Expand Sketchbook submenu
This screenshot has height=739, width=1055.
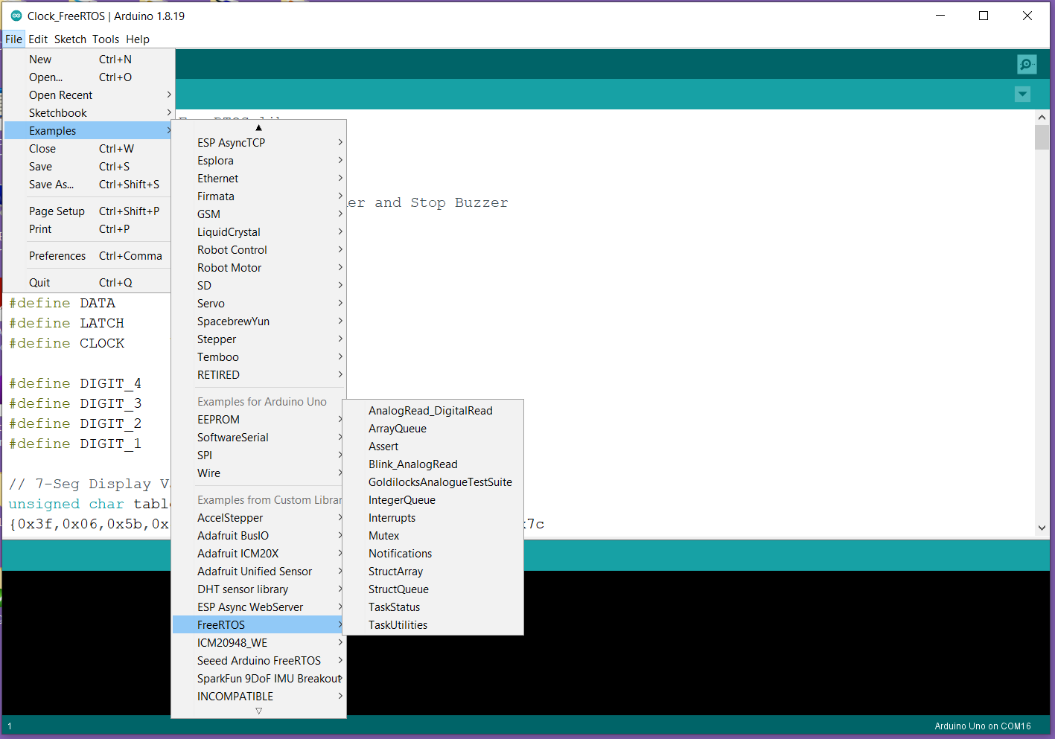click(89, 113)
